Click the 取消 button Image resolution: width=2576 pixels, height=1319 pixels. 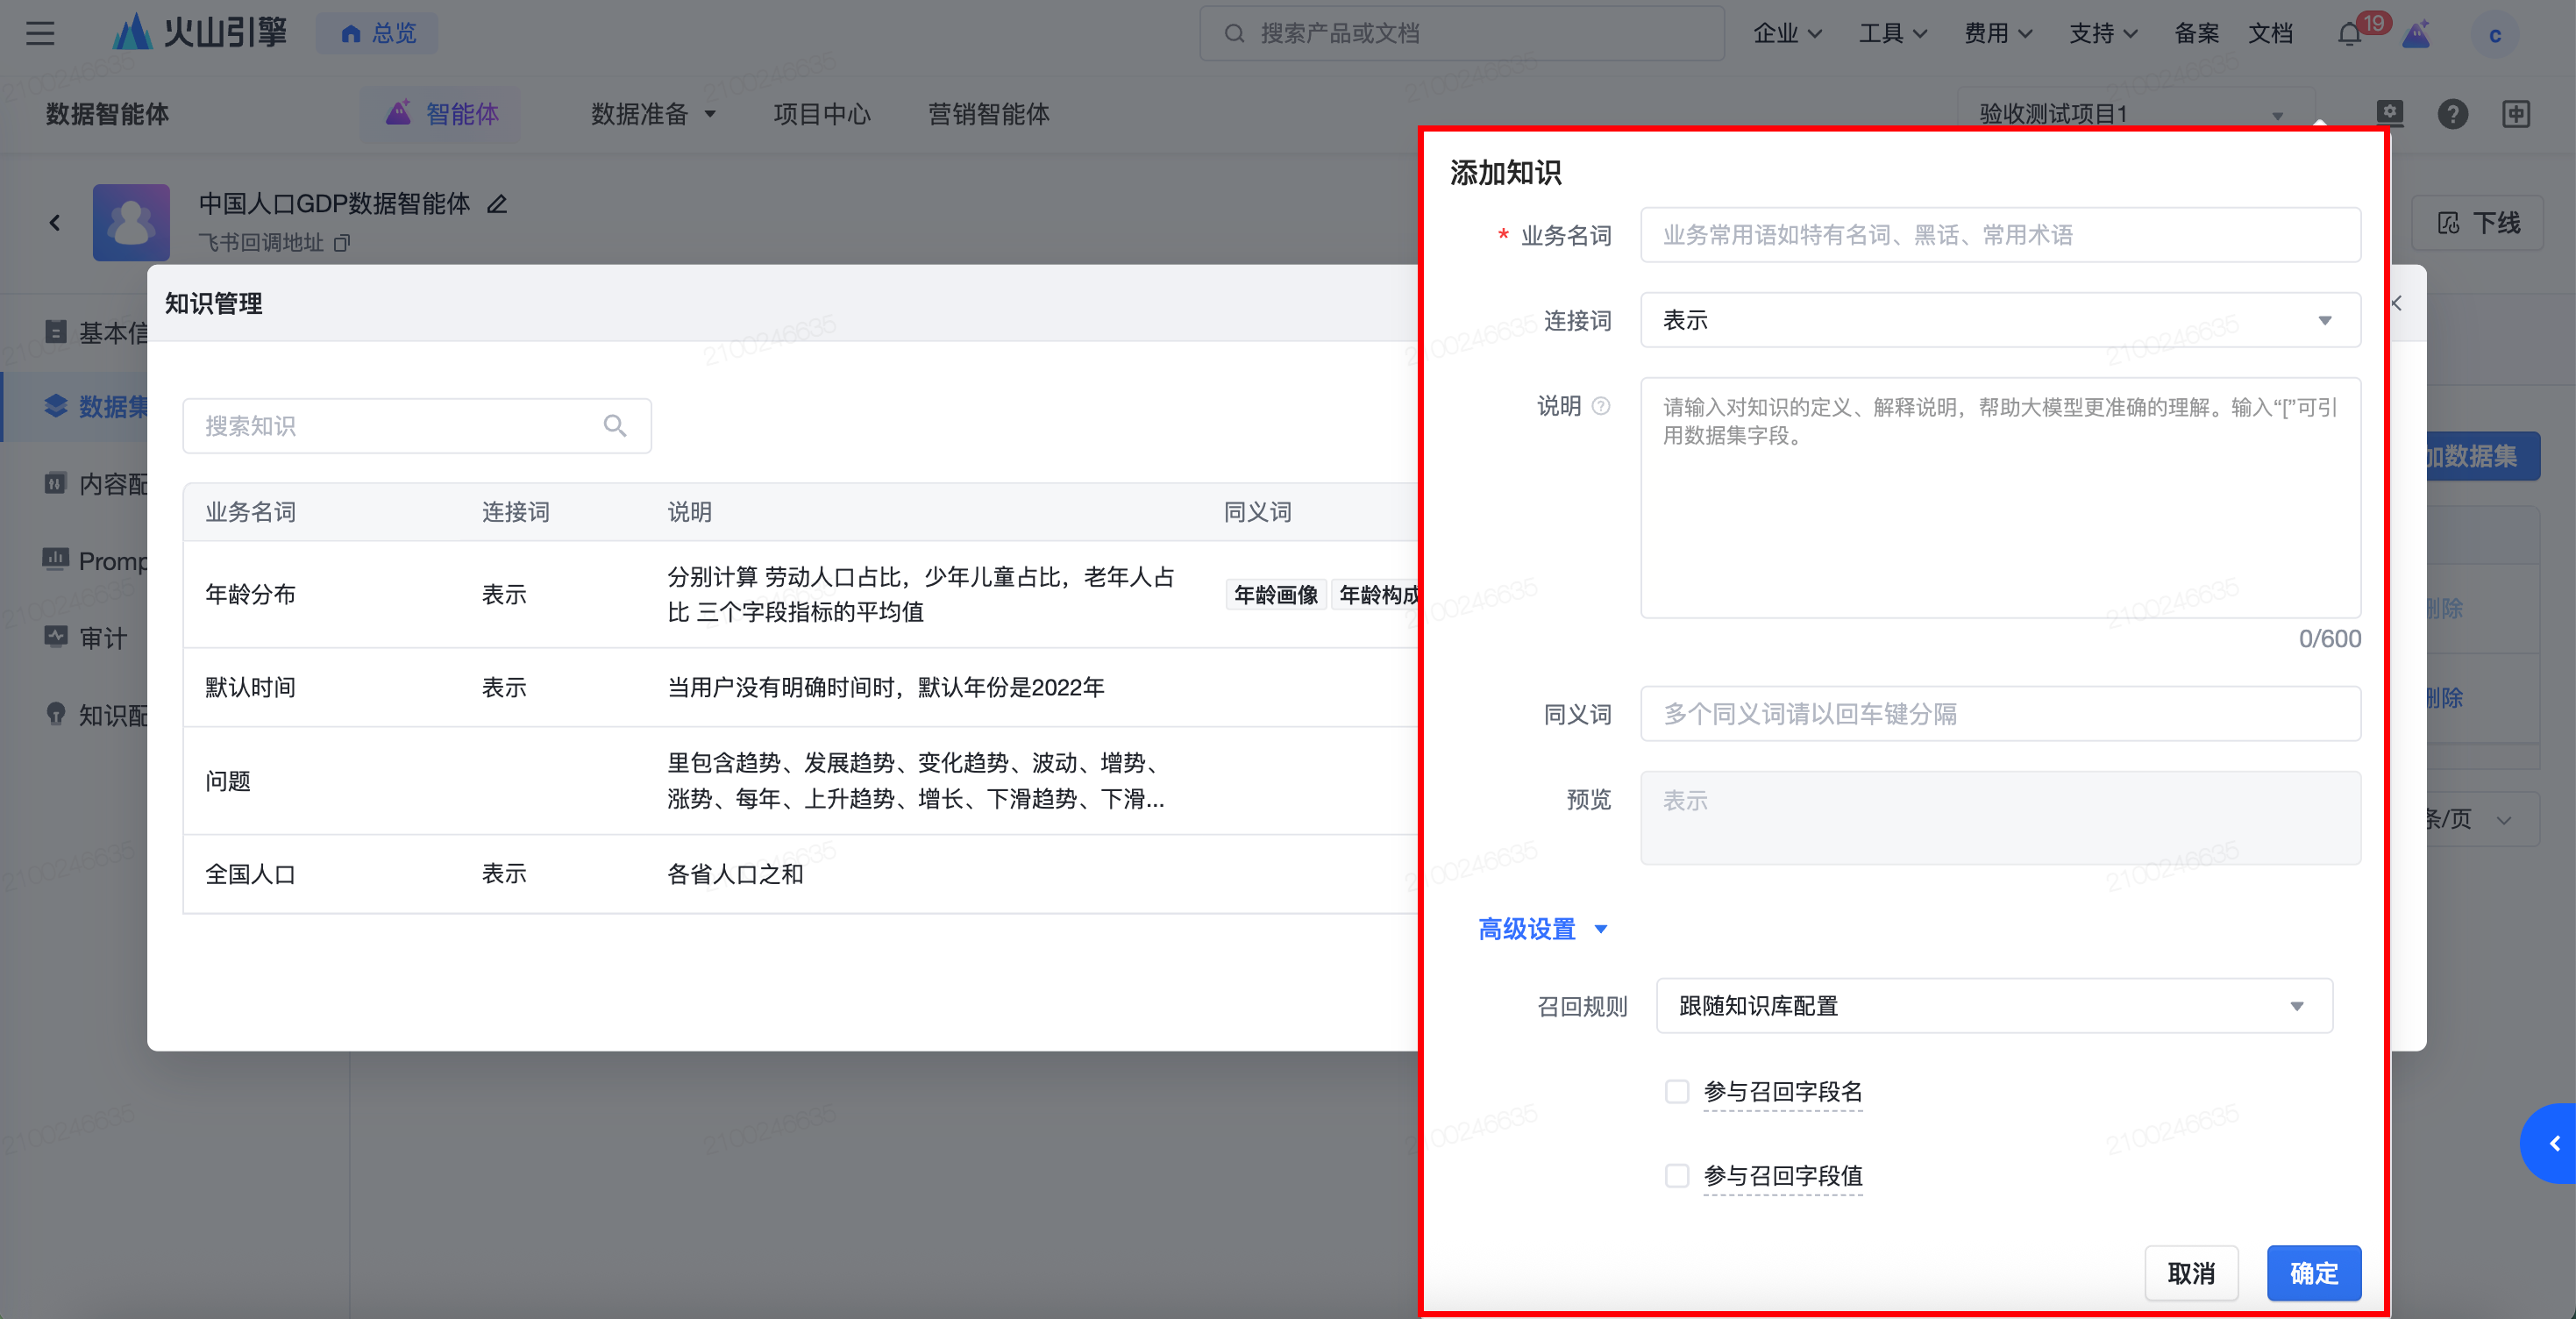2191,1273
